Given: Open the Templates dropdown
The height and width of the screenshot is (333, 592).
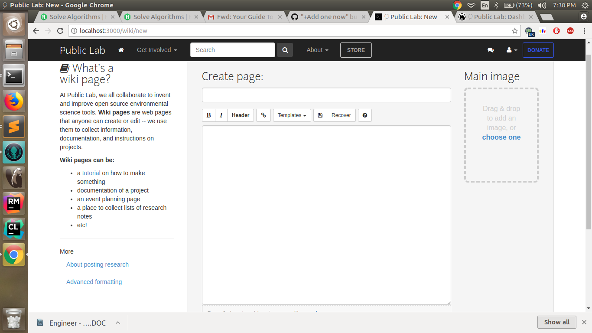Looking at the screenshot, I should coord(292,115).
